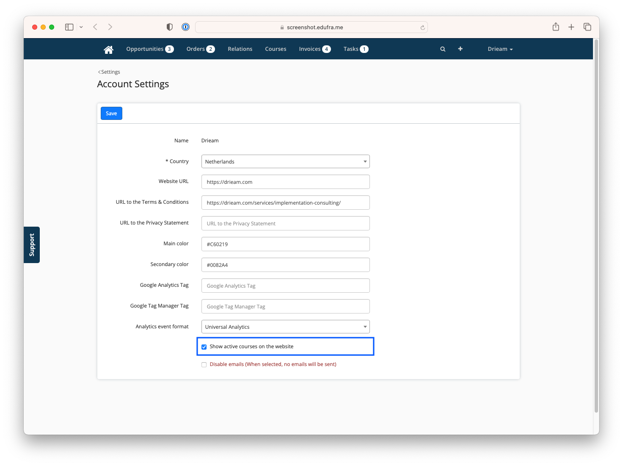Click the Google Tag Manager Tag field
The image size is (623, 466).
coord(286,306)
